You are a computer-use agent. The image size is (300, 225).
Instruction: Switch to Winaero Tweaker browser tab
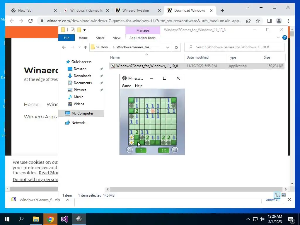(x=138, y=11)
